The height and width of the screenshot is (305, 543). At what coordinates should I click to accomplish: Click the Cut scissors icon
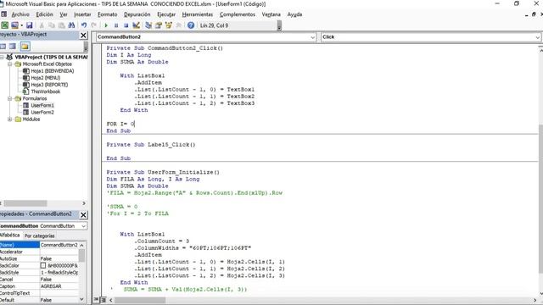click(42, 25)
